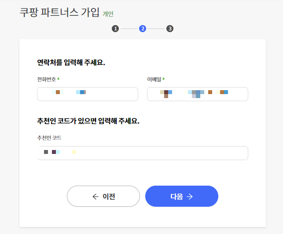Click the green 개인 label
283x234 pixels.
coord(108,14)
